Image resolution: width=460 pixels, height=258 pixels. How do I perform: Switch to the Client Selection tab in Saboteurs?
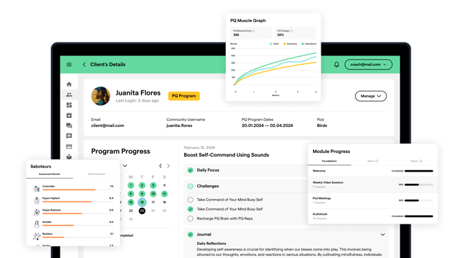[97, 174]
